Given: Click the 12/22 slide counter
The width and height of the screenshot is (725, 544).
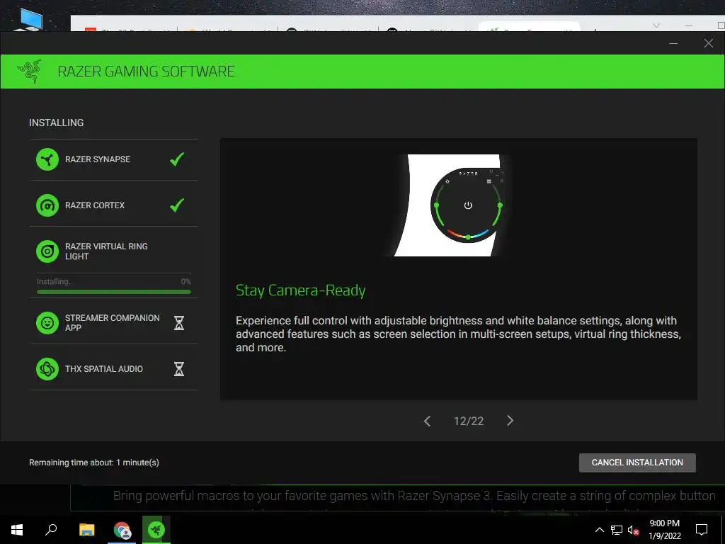Looking at the screenshot, I should 469,421.
